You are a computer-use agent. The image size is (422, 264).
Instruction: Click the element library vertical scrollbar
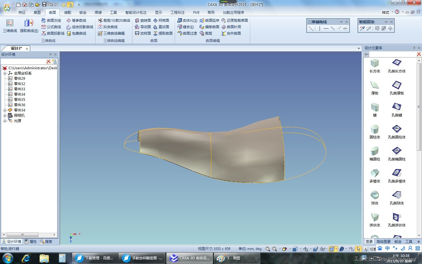click(x=419, y=107)
